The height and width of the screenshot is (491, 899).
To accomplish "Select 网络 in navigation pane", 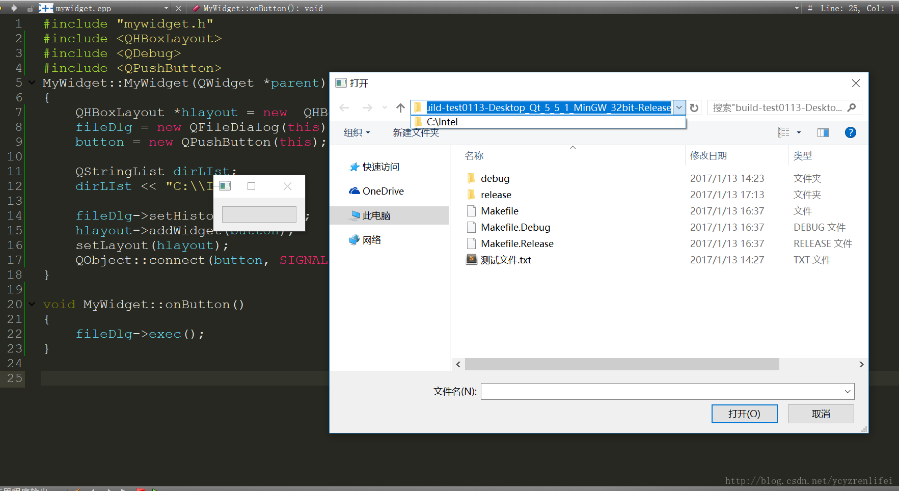I will tap(365, 240).
